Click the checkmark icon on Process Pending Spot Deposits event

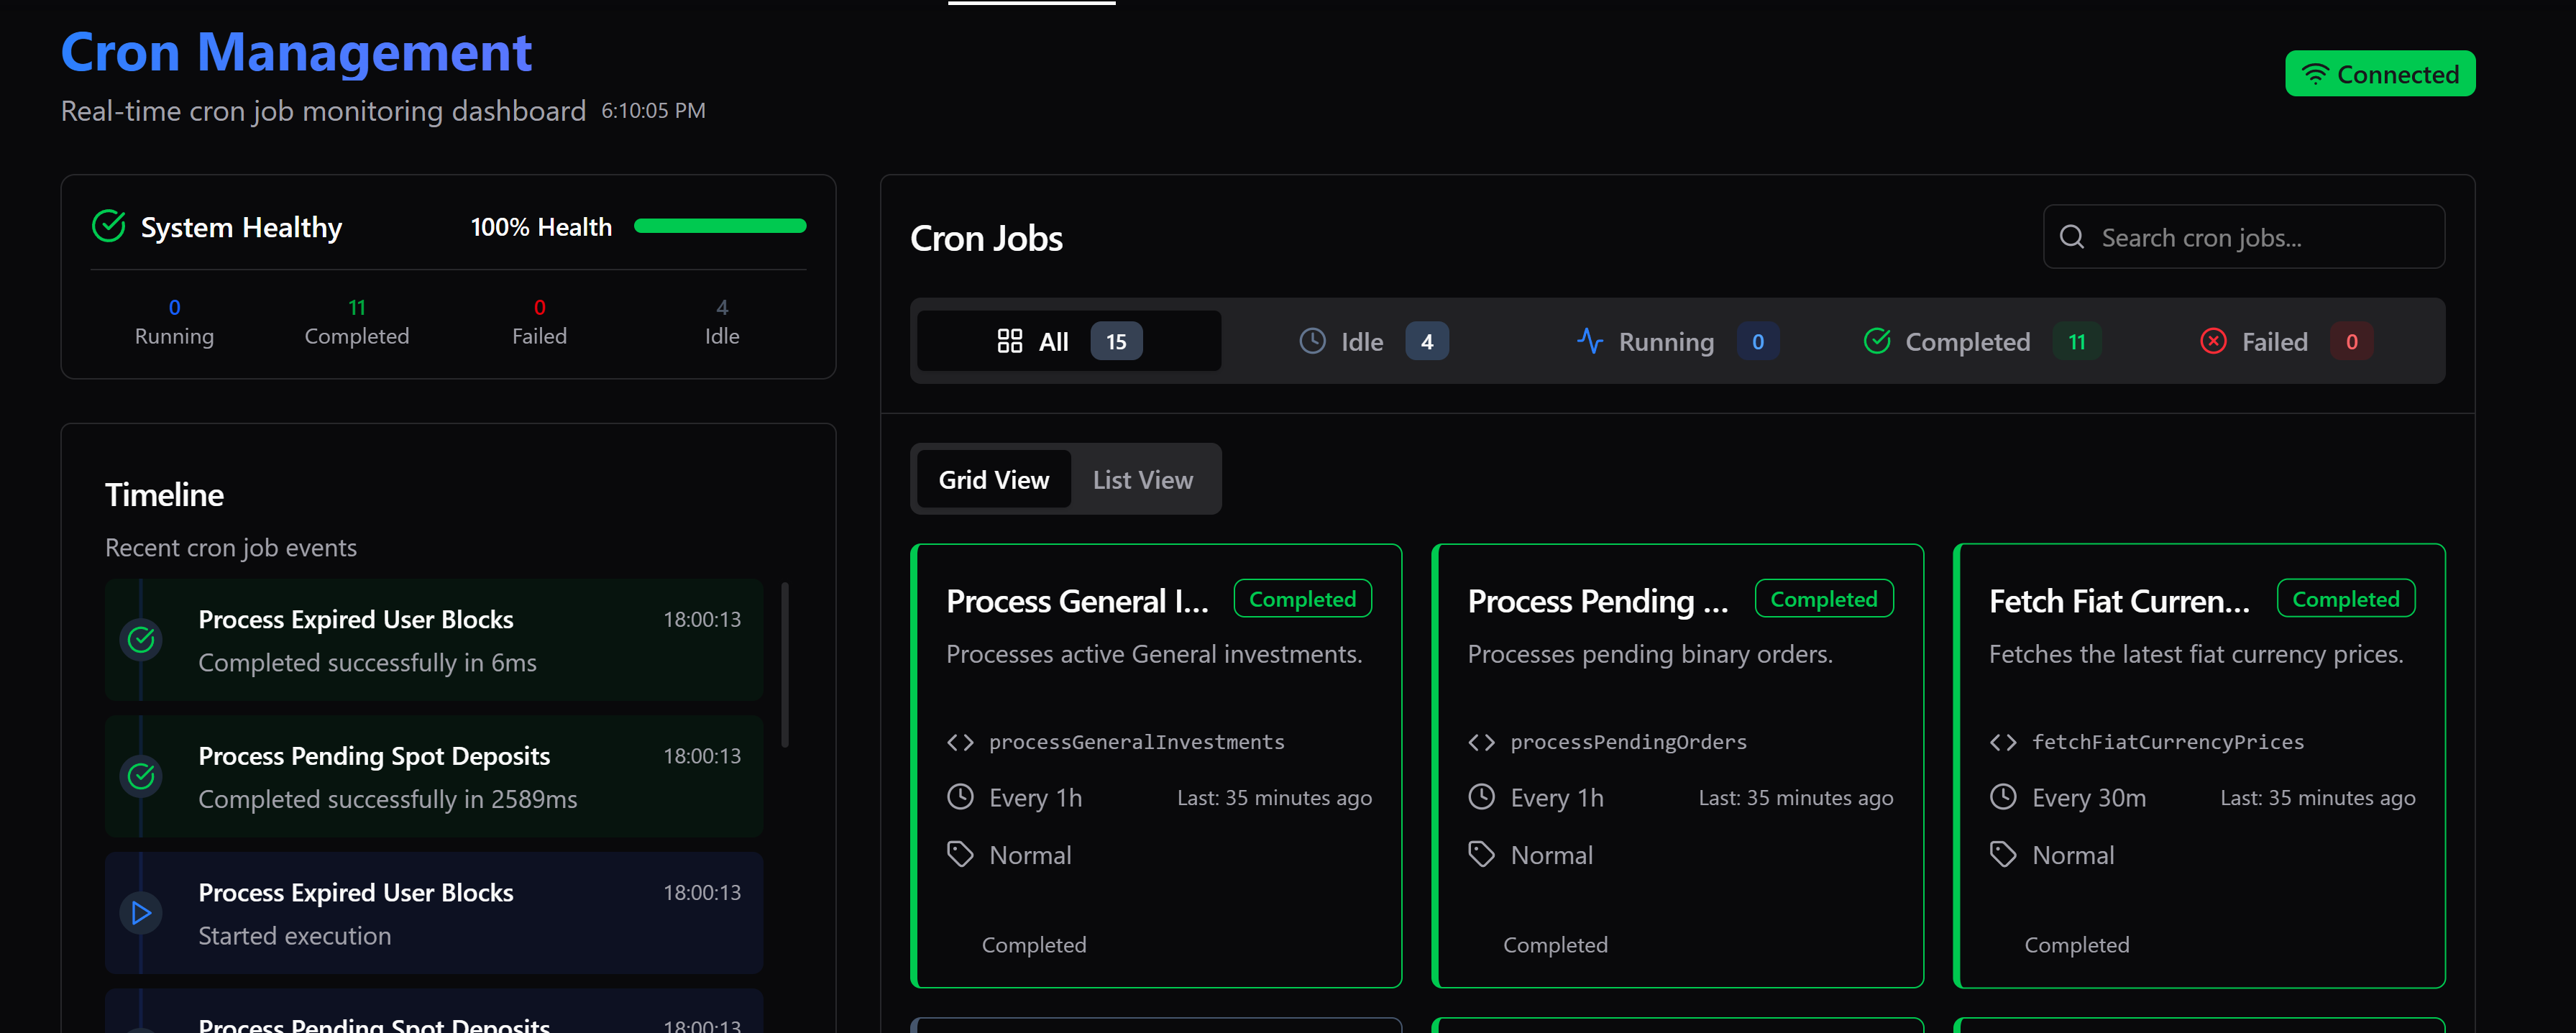141,776
